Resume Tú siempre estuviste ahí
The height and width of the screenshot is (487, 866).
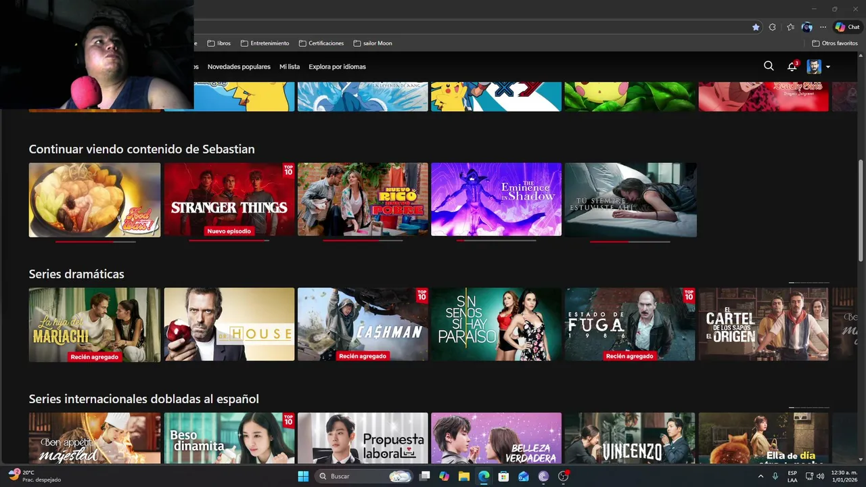(x=631, y=200)
